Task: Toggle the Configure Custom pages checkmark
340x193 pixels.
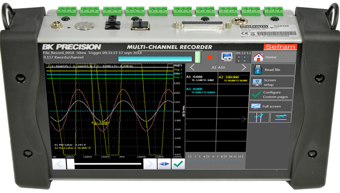Action: click(x=256, y=94)
